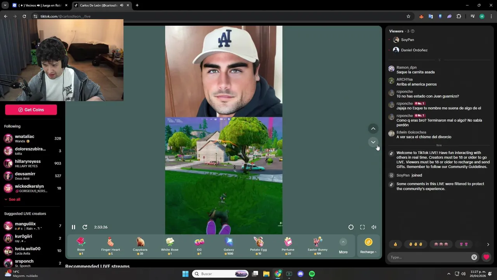Send the Finger Heart gift

pos(111,246)
